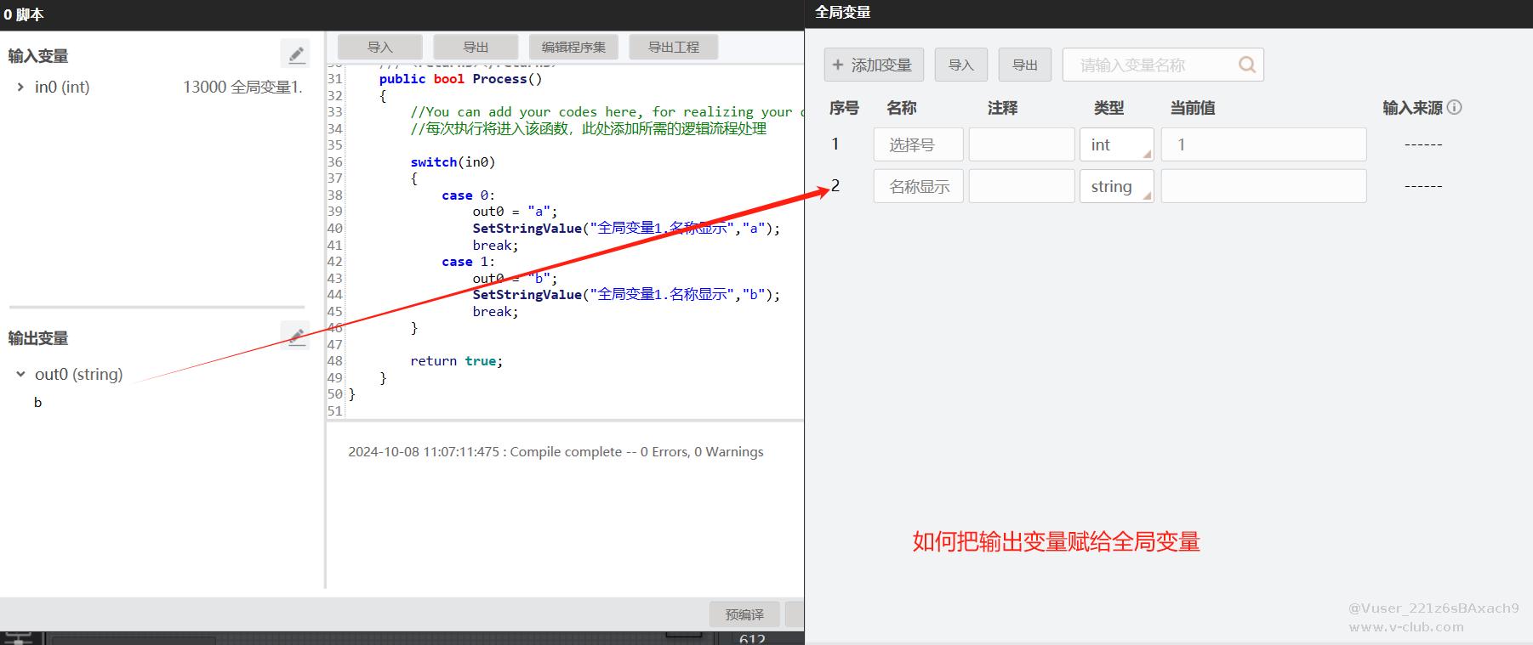
Task: Open 编辑程序集 assembly editor
Action: click(x=574, y=47)
